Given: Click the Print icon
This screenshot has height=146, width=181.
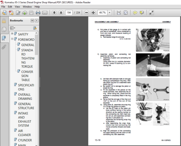Looking at the screenshot, I should click(x=38, y=13).
